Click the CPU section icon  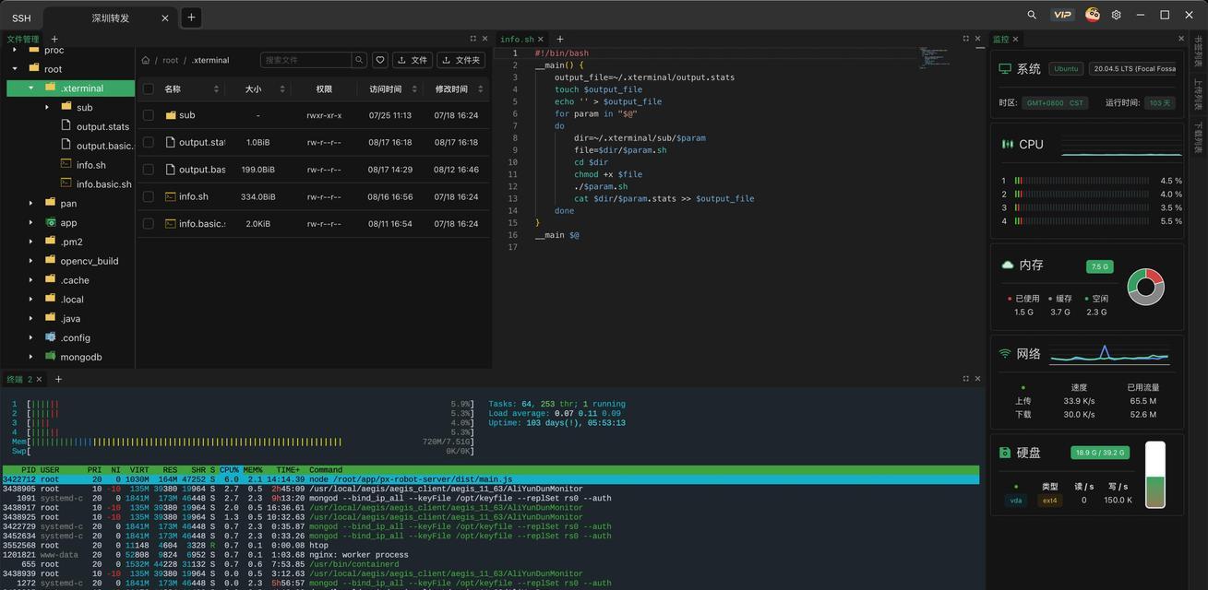(x=1008, y=144)
